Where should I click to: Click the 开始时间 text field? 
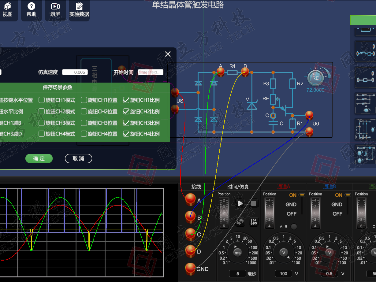pyautogui.click(x=151, y=72)
